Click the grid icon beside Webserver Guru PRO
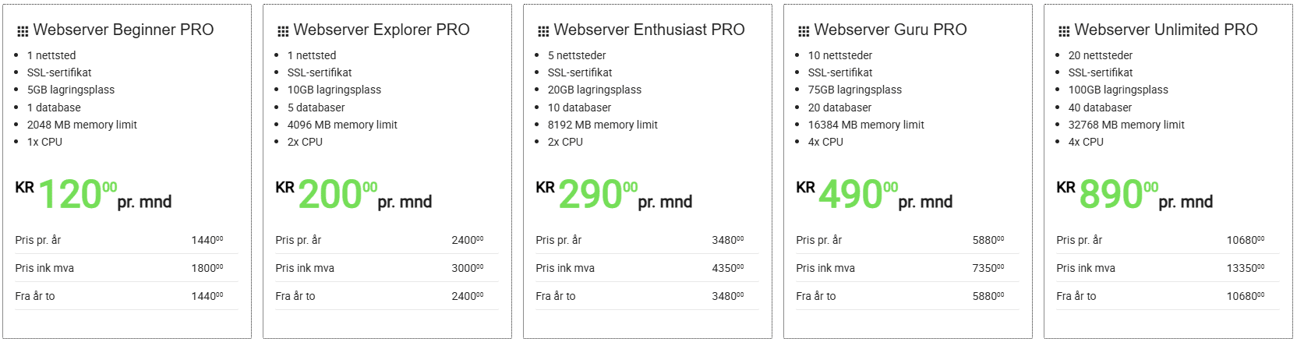1297x342 pixels. [804, 31]
